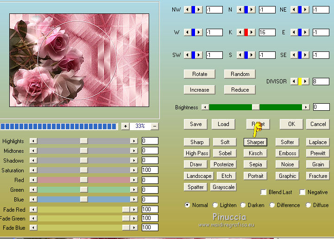
Task: Click Brightness slider left arrow
Action: coord(205,107)
